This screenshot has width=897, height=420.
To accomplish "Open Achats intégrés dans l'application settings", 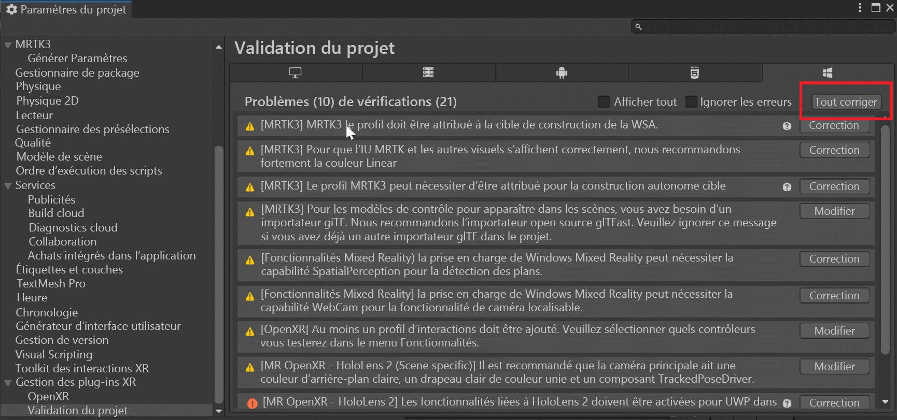I will coord(111,255).
